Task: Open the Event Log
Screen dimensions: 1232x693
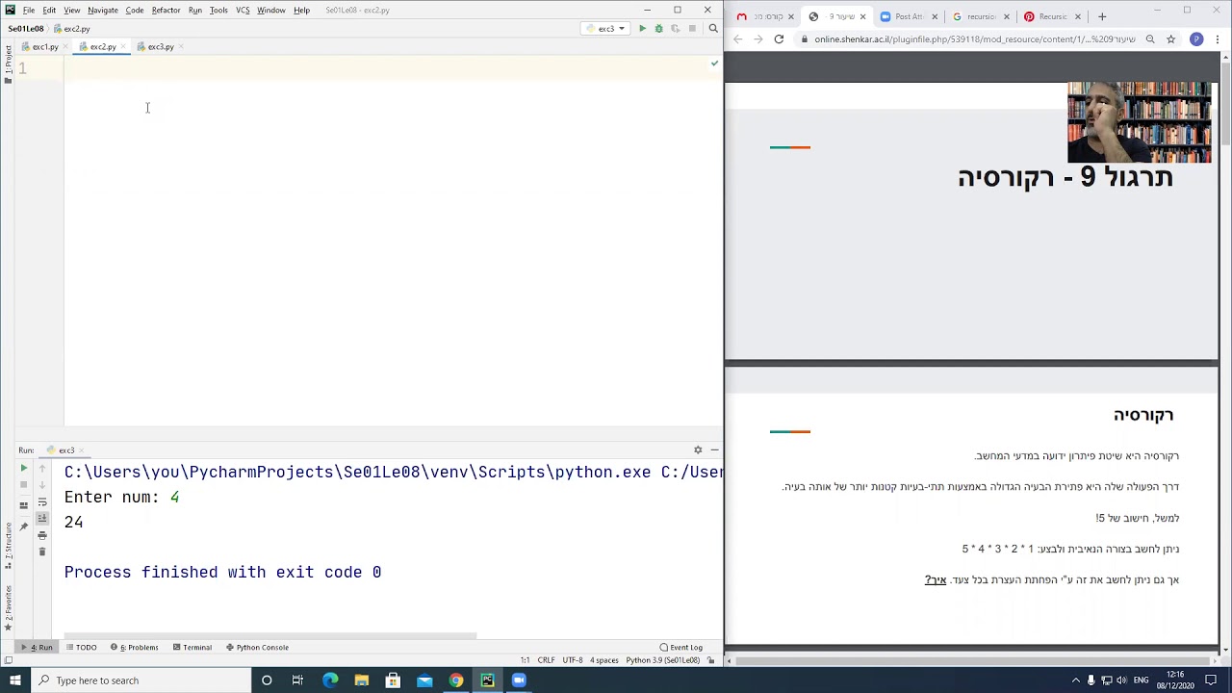Action: (x=681, y=648)
